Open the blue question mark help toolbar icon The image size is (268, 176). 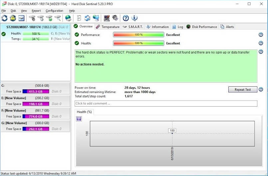(x=126, y=18)
